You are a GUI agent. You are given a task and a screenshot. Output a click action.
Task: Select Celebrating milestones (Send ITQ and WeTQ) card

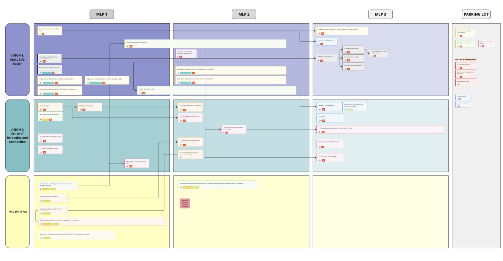pyautogui.click(x=381, y=129)
